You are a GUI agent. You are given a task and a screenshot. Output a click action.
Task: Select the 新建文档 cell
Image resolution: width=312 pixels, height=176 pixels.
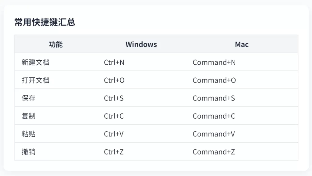(35, 63)
